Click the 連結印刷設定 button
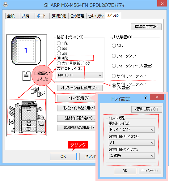The height and width of the screenshot is (181, 169). [77, 118]
